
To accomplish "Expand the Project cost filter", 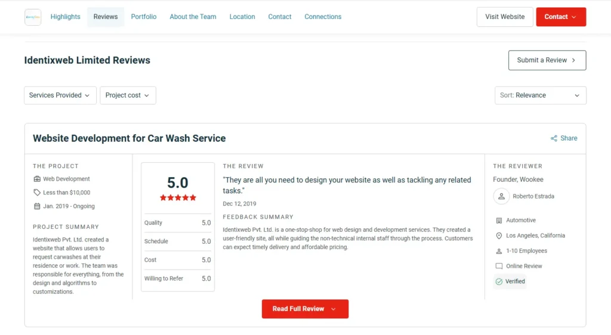I will [x=128, y=95].
